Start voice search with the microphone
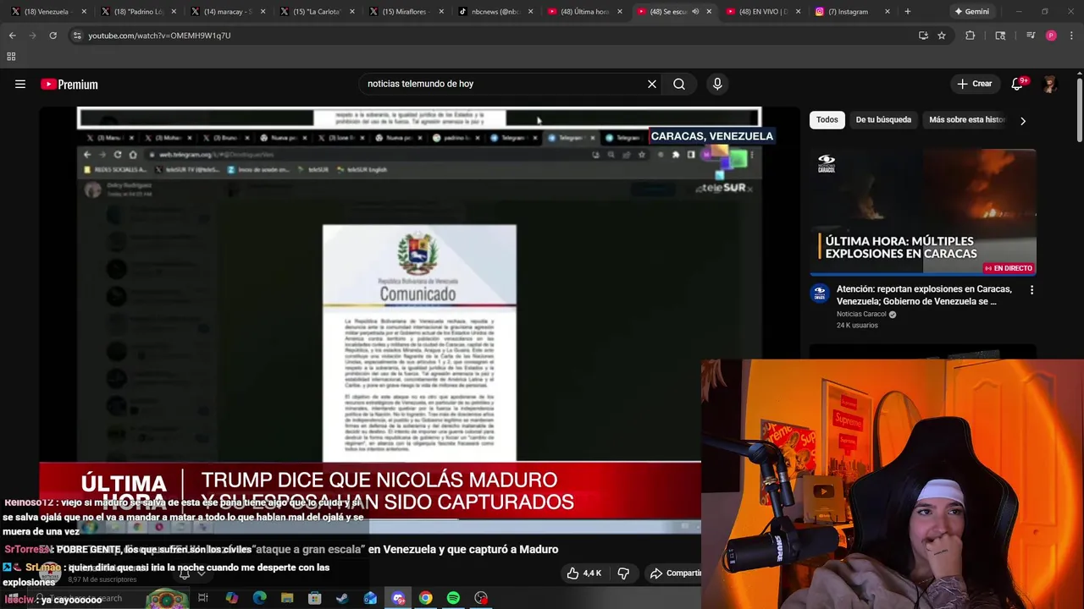Image resolution: width=1084 pixels, height=609 pixels. [717, 84]
